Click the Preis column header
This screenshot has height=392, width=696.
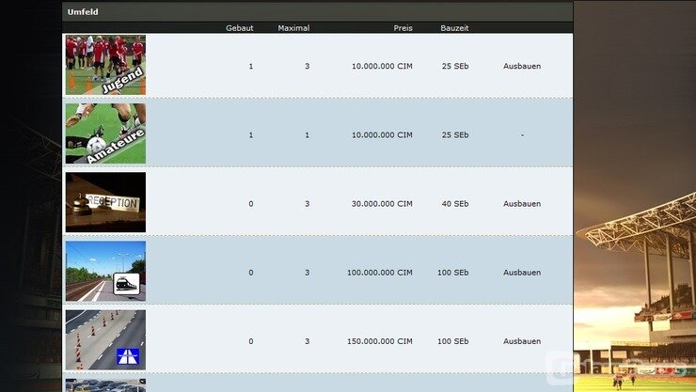point(403,28)
